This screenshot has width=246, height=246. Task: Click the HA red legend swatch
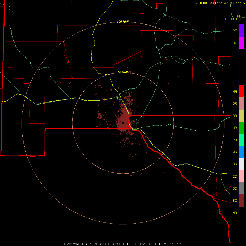coord(241,91)
